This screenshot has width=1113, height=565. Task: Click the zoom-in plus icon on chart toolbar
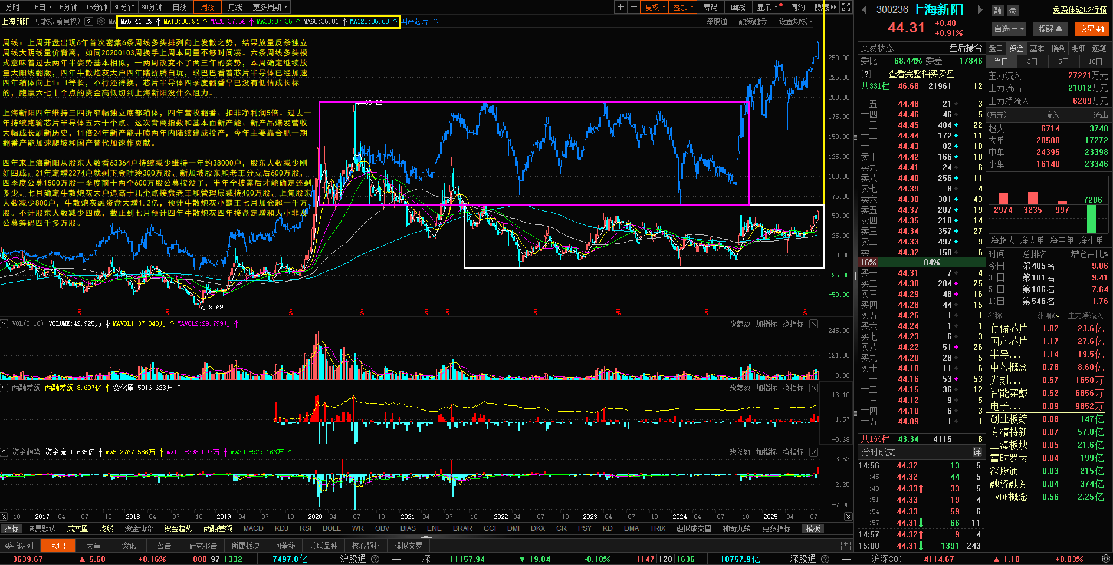[620, 7]
